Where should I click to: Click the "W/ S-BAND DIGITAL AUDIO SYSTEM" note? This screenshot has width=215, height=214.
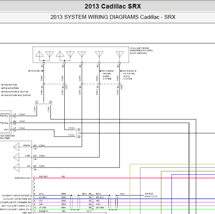(x=108, y=75)
